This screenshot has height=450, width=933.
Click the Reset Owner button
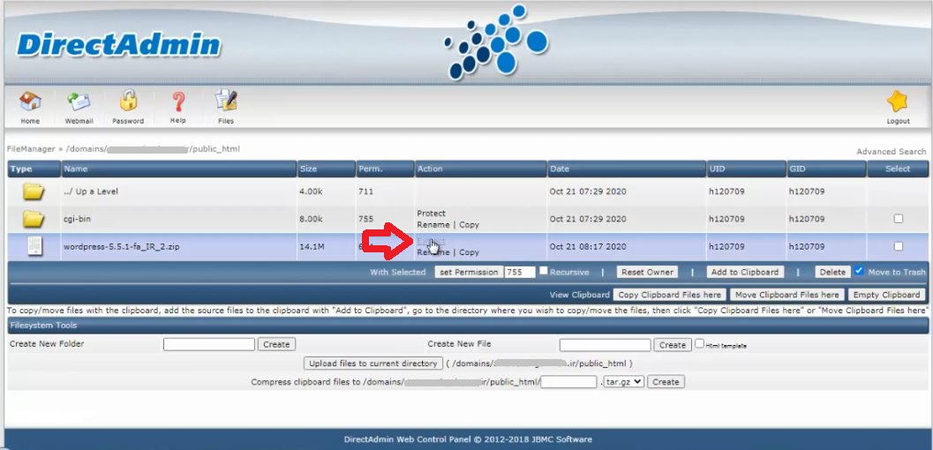pos(647,273)
